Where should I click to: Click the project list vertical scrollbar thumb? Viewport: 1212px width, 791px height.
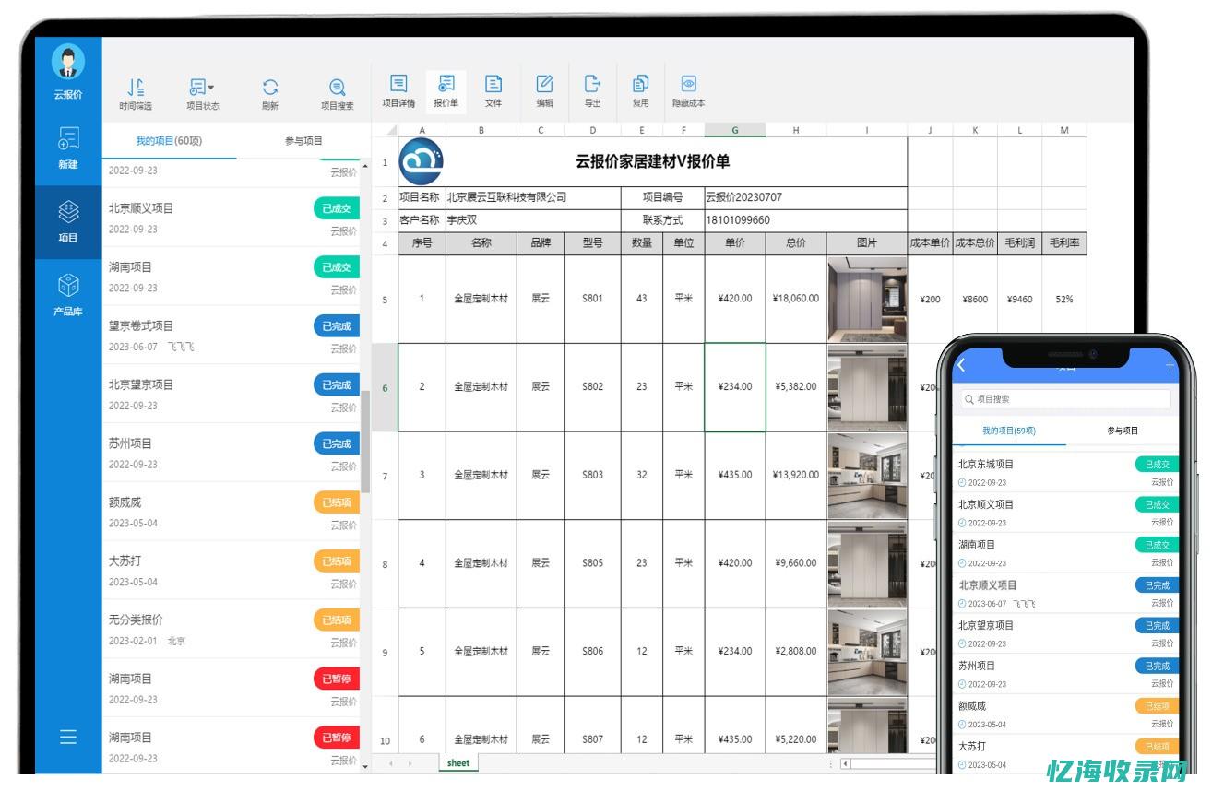(365, 441)
